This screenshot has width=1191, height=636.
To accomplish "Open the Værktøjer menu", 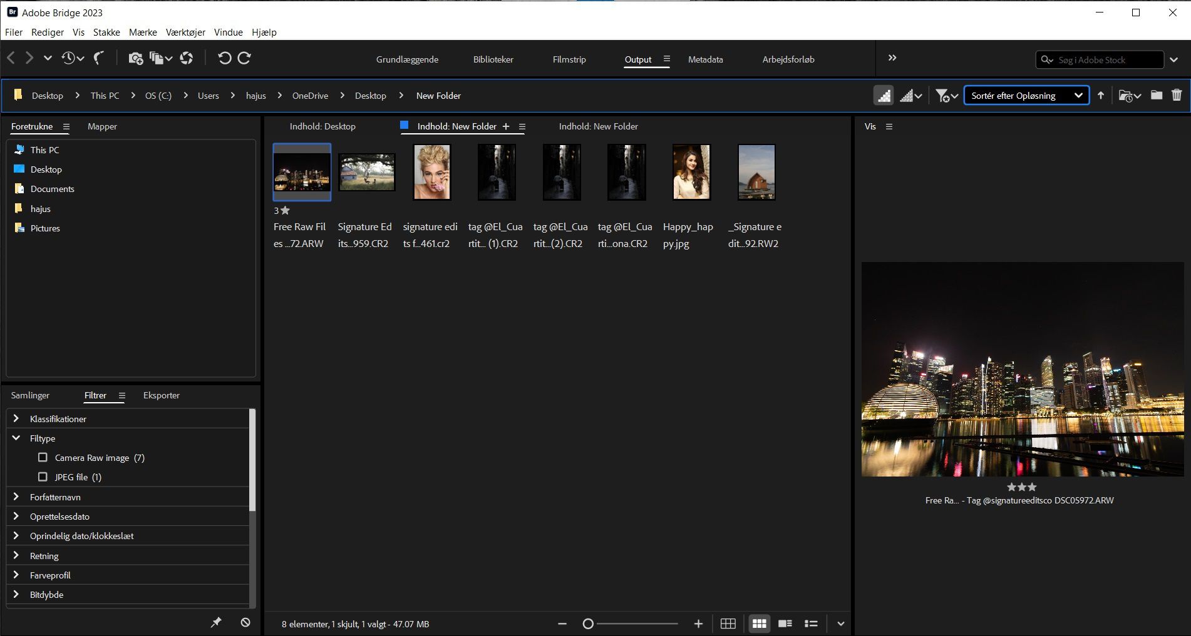I will point(185,32).
